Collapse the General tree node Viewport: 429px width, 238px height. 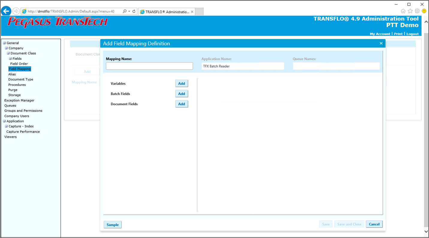click(4, 43)
